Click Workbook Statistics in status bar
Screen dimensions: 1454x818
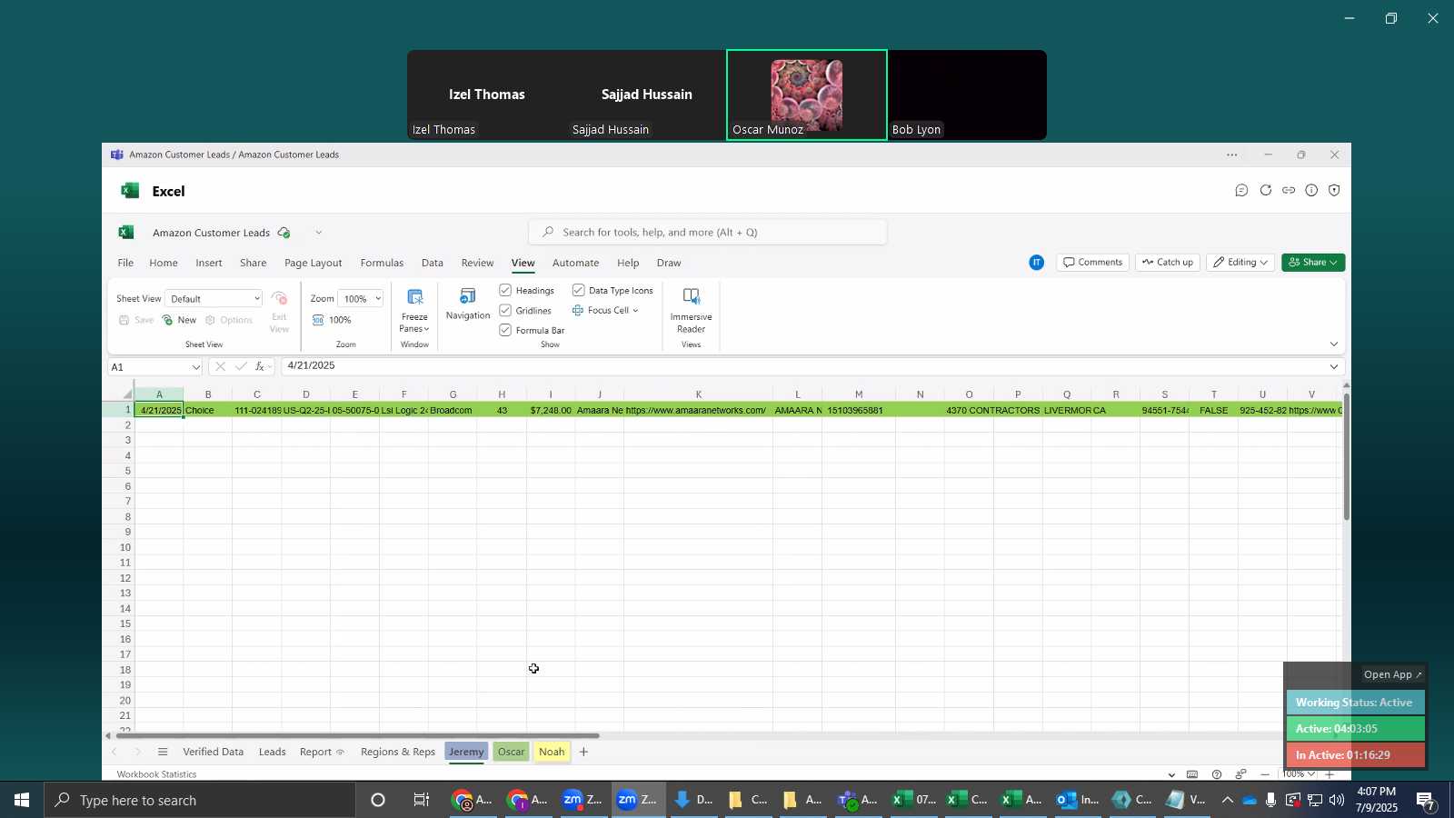(x=156, y=774)
